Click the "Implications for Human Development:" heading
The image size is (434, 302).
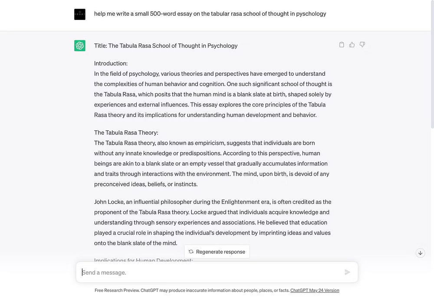[x=143, y=260]
